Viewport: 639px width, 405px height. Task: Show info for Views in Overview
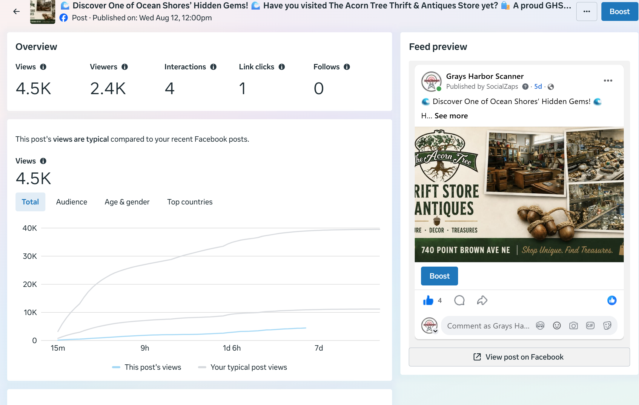pyautogui.click(x=43, y=67)
